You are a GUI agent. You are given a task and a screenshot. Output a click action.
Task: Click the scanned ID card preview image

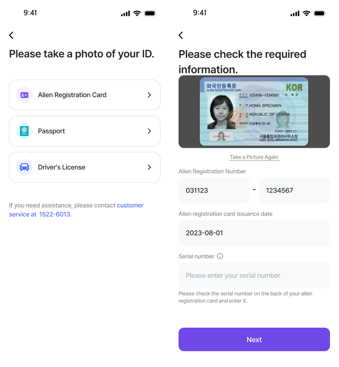click(x=254, y=112)
